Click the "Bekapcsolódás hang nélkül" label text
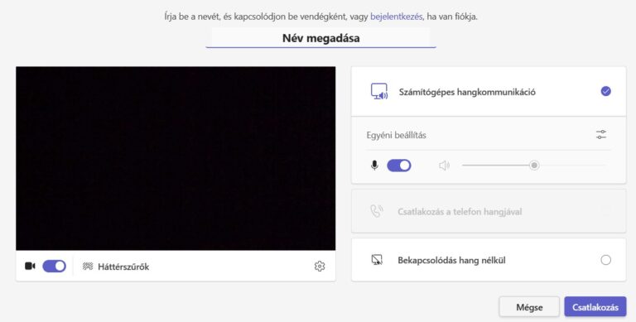The width and height of the screenshot is (636, 322). 451,261
